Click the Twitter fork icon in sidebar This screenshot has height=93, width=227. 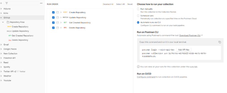(x=18, y=71)
